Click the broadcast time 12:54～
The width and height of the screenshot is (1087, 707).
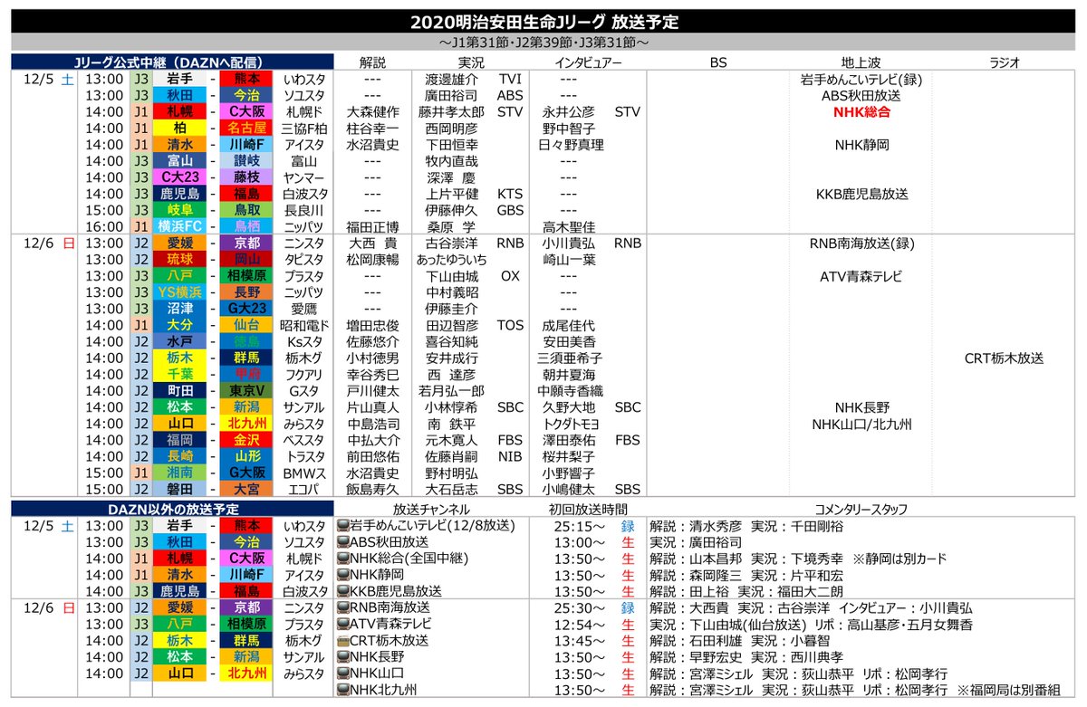pyautogui.click(x=580, y=624)
